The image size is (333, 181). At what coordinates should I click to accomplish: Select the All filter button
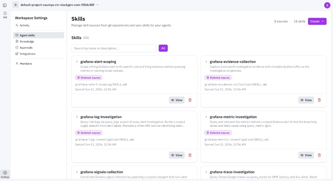163,48
